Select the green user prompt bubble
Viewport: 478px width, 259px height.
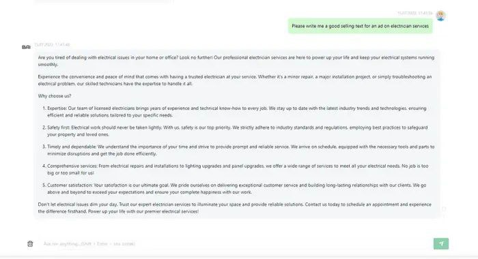point(360,26)
